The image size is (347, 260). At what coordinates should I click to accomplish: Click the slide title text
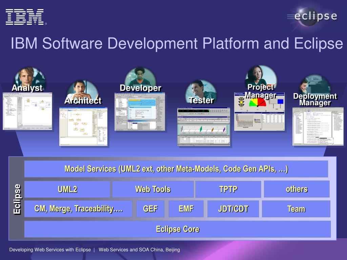click(x=177, y=43)
